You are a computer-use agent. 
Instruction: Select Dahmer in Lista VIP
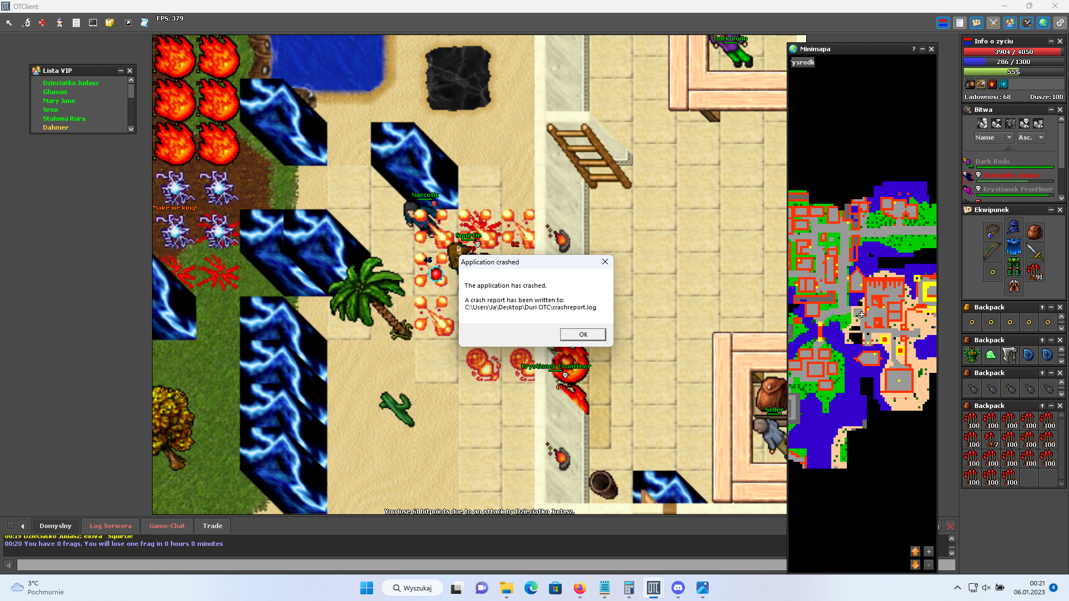coord(56,127)
